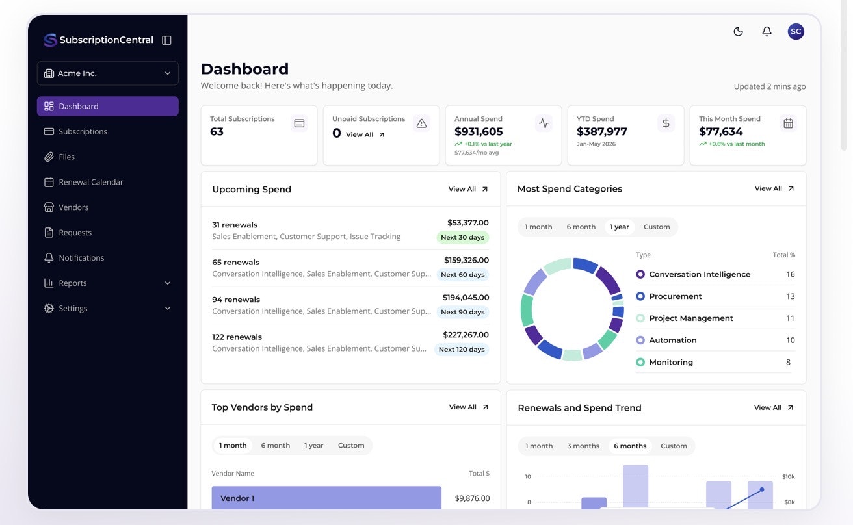The width and height of the screenshot is (853, 525).
Task: Expand the Settings submenu chevron
Action: pyautogui.click(x=168, y=309)
